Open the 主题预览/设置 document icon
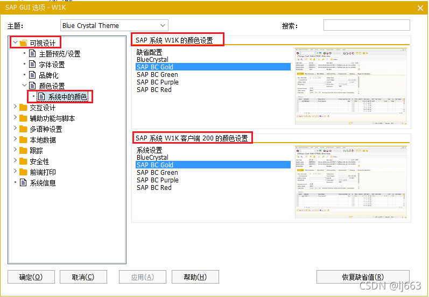Viewport: 429px width, 297px height. click(x=32, y=54)
